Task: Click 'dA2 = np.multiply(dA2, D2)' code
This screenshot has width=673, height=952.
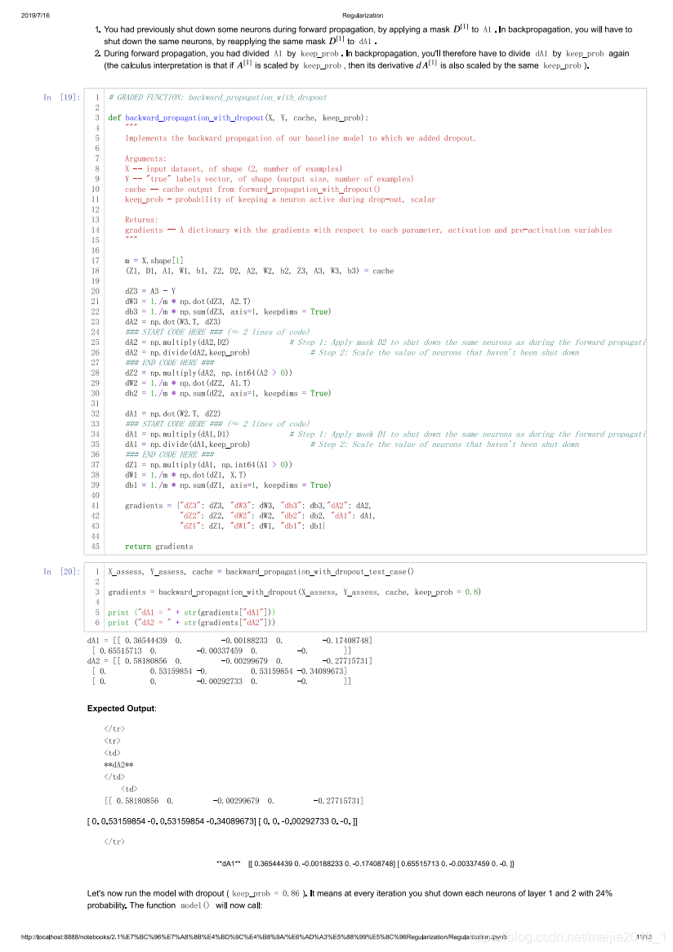Action: [x=177, y=342]
